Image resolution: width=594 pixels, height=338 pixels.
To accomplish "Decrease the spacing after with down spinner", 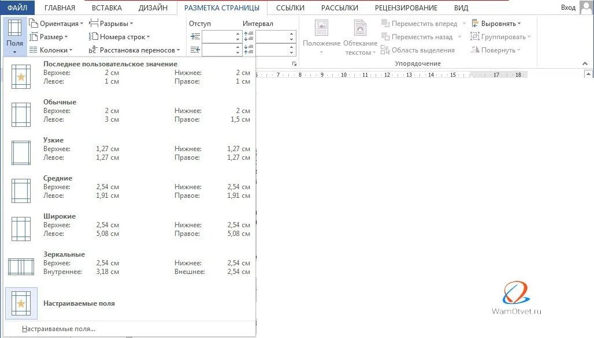I will [x=291, y=53].
